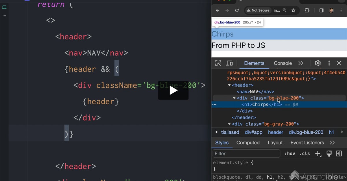Viewport: 347px width, 181px height.
Task: Close the DevTools panel
Action: 339,63
